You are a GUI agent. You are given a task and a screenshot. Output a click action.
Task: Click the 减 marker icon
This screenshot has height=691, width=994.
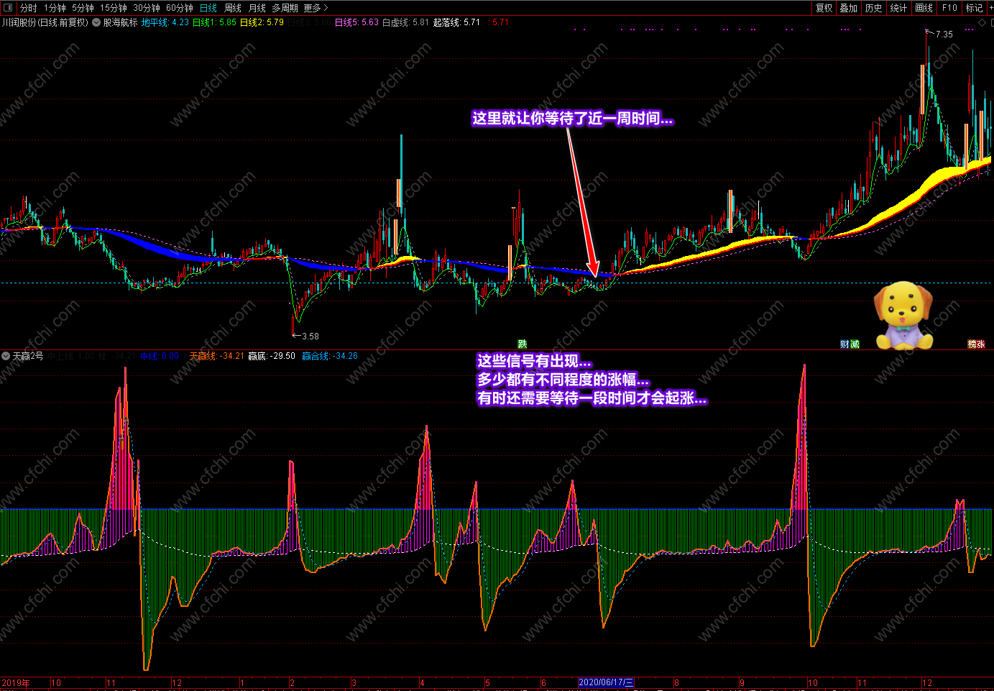click(855, 344)
